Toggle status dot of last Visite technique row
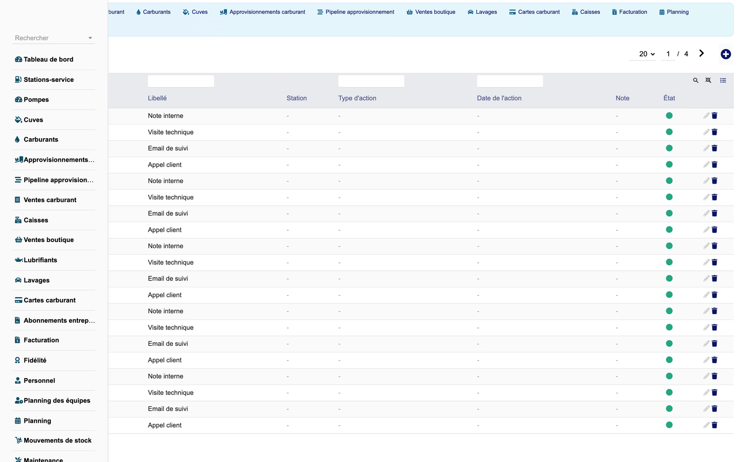 pos(669,392)
